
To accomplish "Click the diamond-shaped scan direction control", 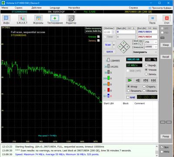I will [124, 47].
